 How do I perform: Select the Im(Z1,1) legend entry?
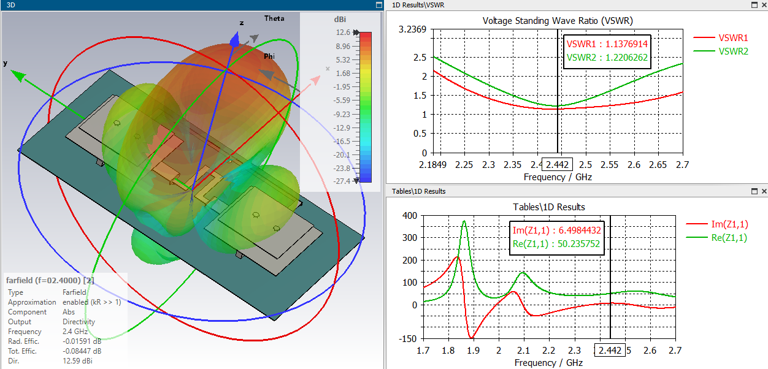tap(717, 224)
